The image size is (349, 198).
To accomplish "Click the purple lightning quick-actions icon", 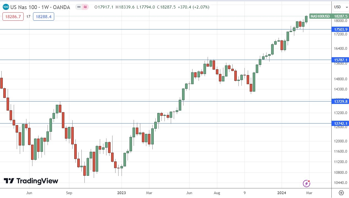I will pos(306,183).
